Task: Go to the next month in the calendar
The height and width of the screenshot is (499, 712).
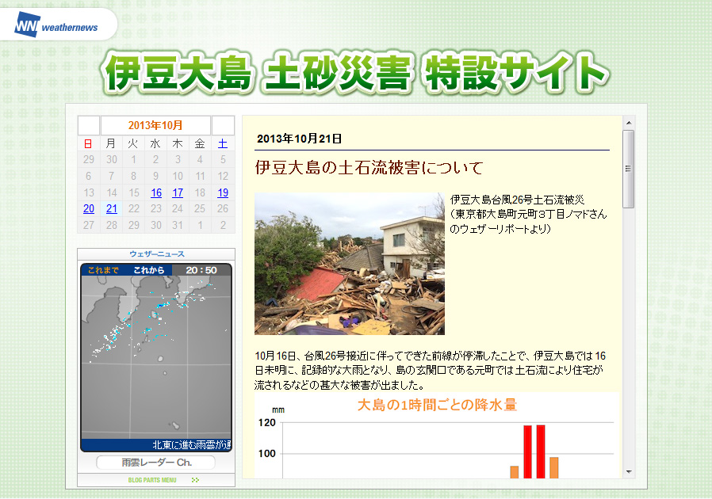Action: click(x=223, y=125)
